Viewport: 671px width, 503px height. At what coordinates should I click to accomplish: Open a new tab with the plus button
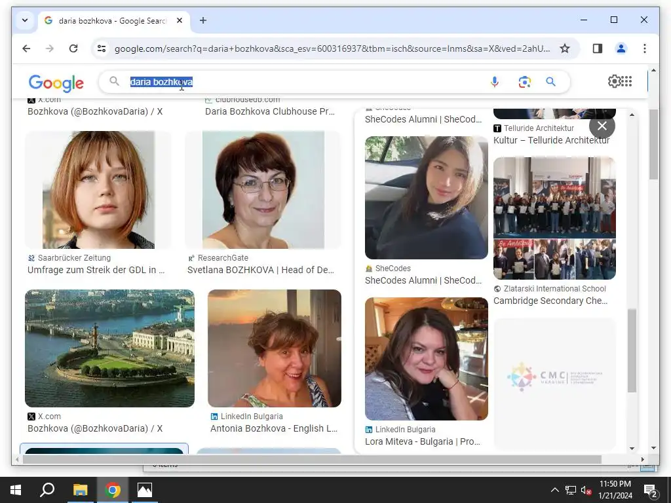pos(203,20)
